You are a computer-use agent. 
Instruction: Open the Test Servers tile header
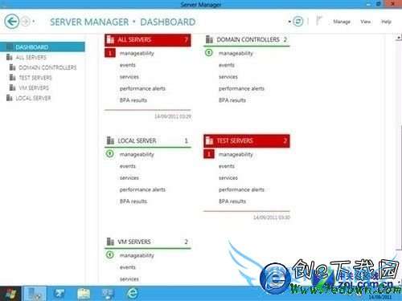click(247, 141)
